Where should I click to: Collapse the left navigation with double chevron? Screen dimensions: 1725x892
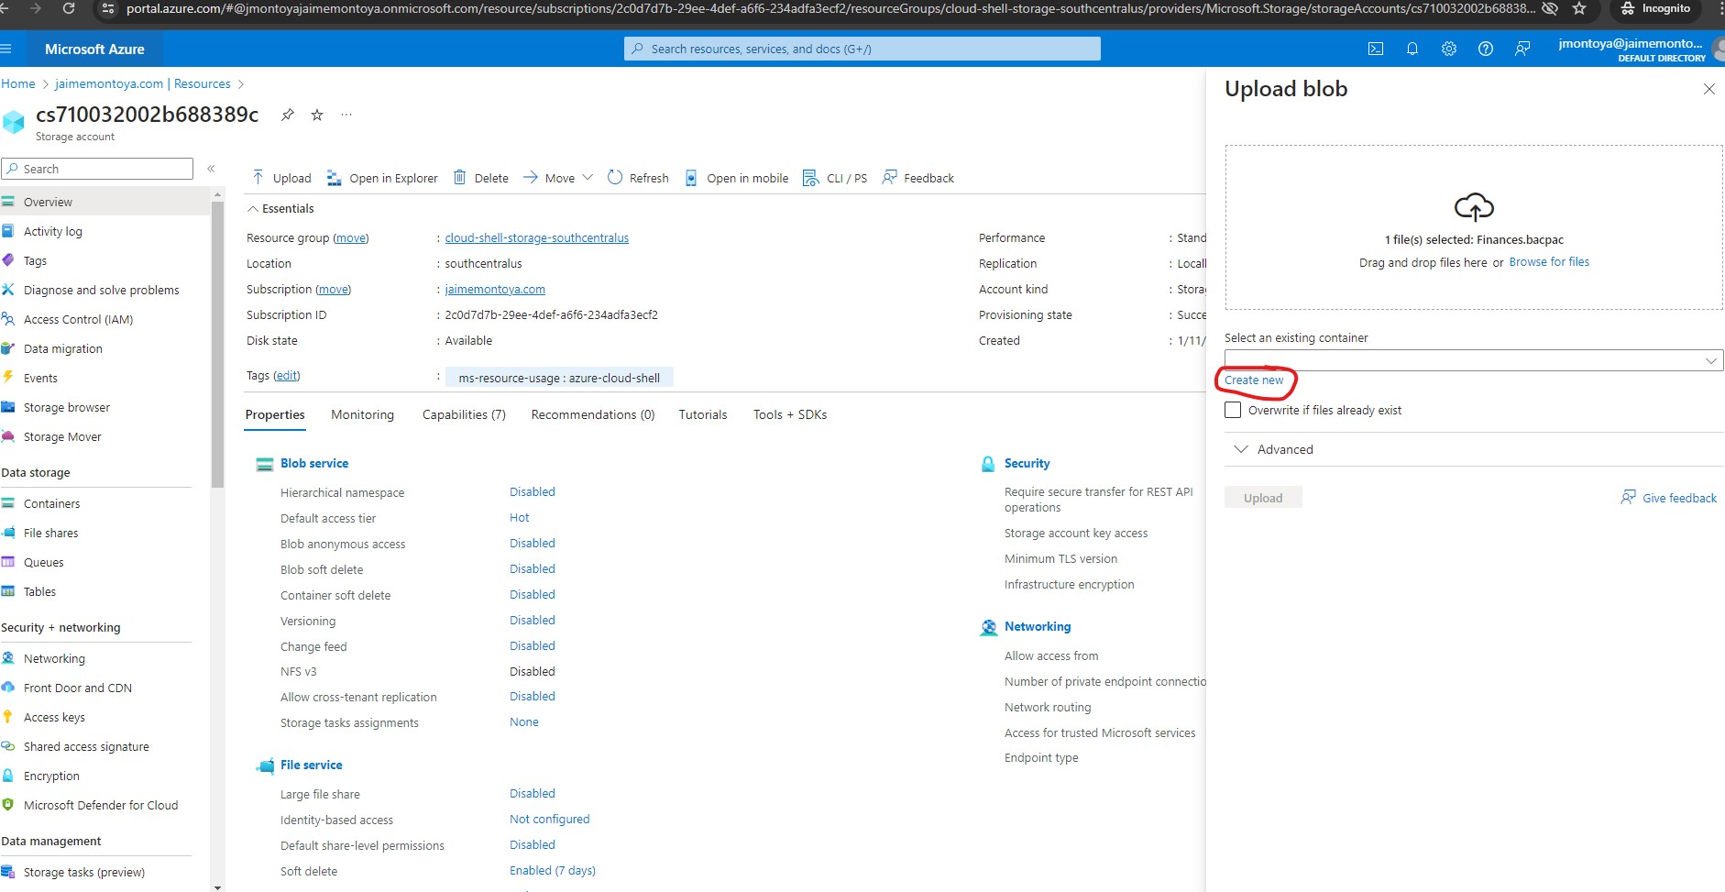coord(211,169)
